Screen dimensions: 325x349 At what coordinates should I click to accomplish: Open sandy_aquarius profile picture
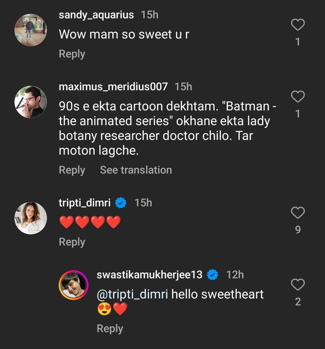click(x=31, y=30)
